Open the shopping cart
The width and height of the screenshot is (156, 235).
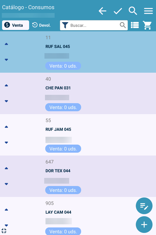pos(147,25)
